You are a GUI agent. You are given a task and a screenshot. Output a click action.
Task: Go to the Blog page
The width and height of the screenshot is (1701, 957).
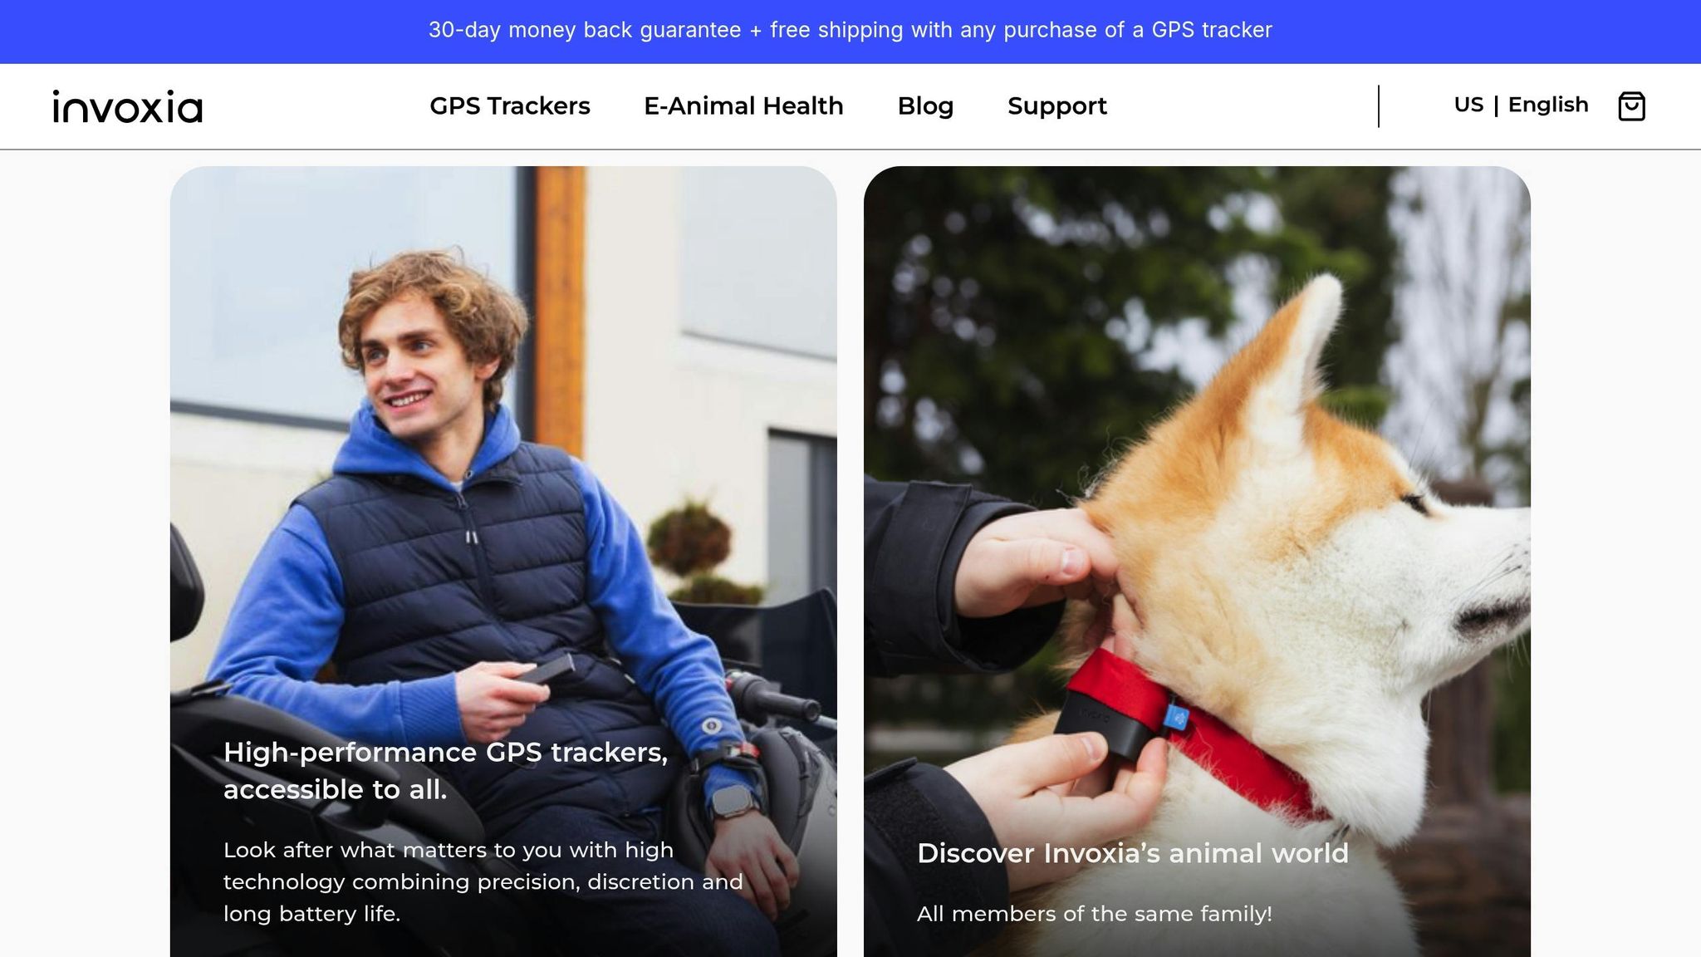925,106
